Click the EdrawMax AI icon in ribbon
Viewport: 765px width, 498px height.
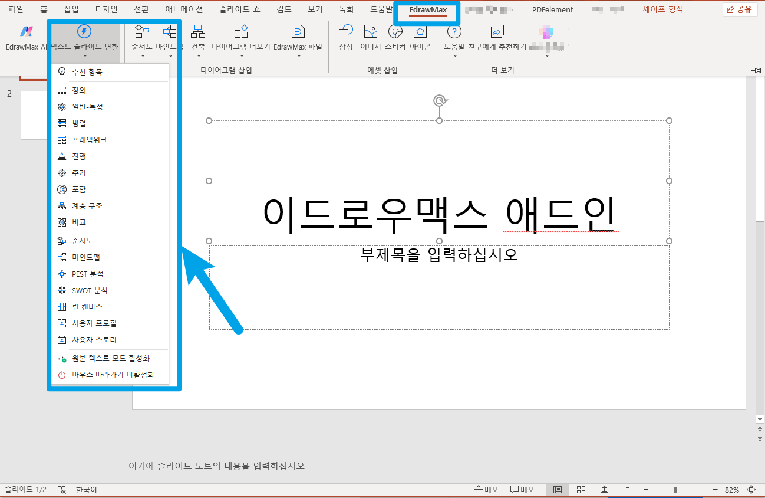click(26, 32)
